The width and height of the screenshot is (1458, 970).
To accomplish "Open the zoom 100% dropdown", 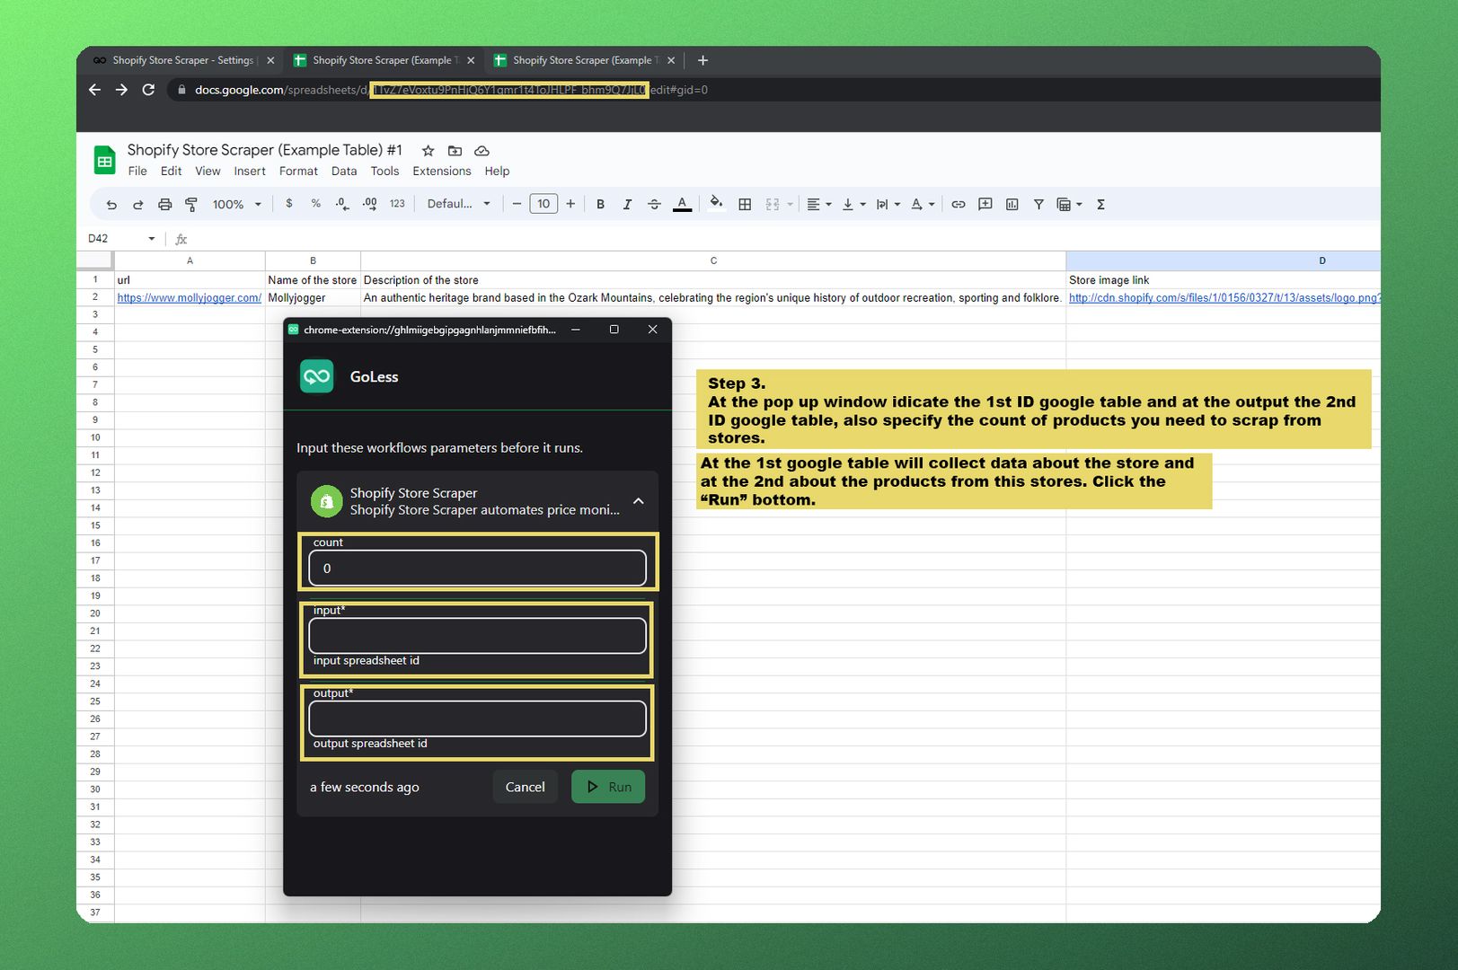I will point(236,205).
